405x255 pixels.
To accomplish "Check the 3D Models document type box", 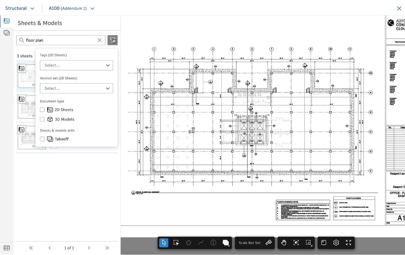I will pos(42,119).
